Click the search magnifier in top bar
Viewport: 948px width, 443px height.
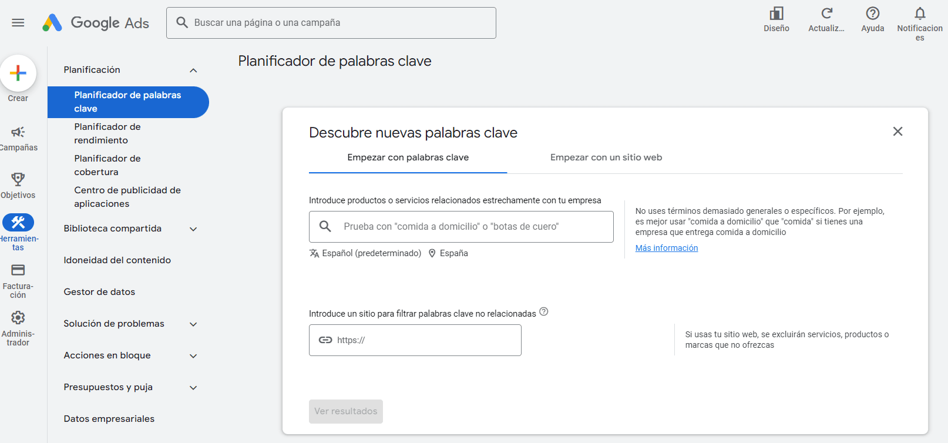tap(182, 22)
